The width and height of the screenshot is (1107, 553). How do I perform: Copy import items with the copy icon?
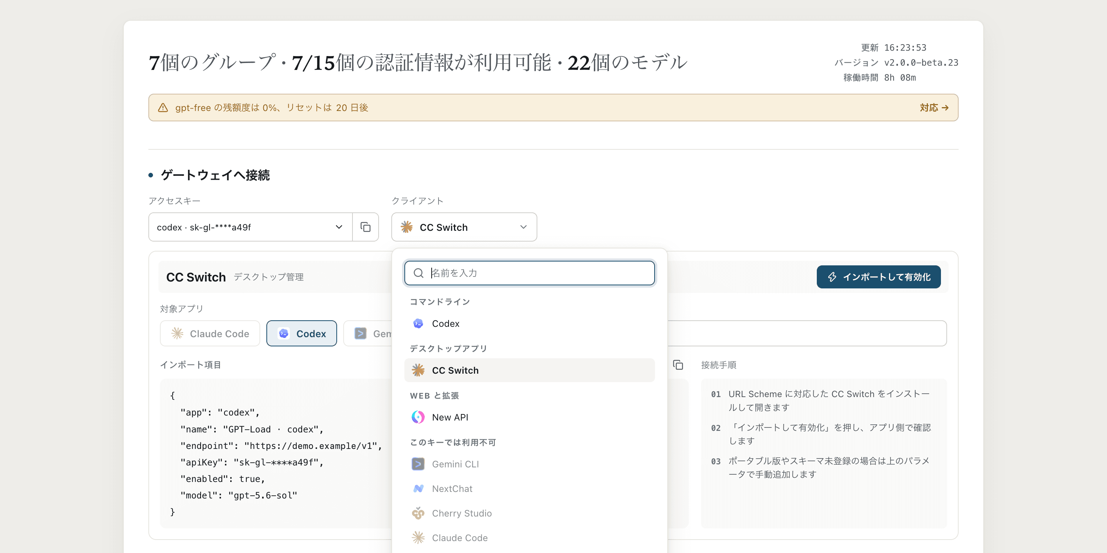[678, 365]
